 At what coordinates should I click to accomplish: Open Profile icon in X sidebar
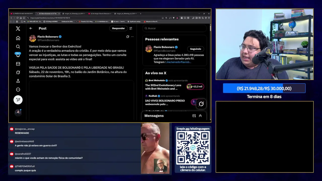(x=18, y=81)
